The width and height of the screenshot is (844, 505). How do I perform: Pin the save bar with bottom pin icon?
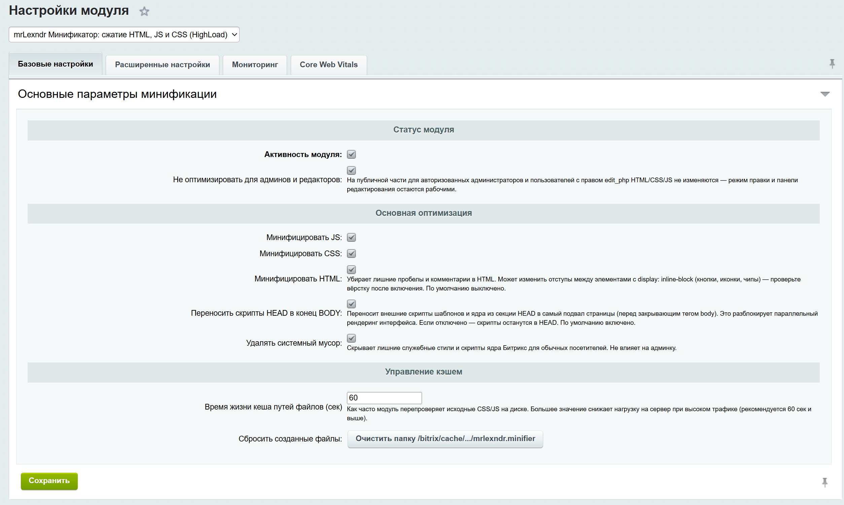824,482
